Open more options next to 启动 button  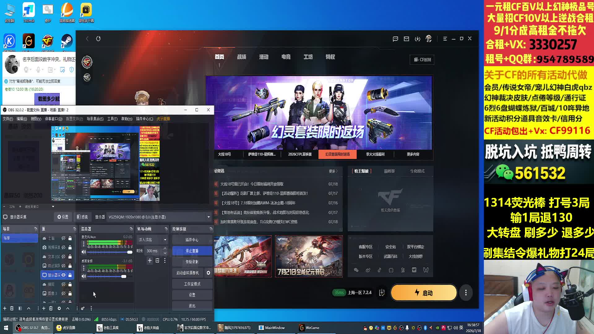coord(466,293)
